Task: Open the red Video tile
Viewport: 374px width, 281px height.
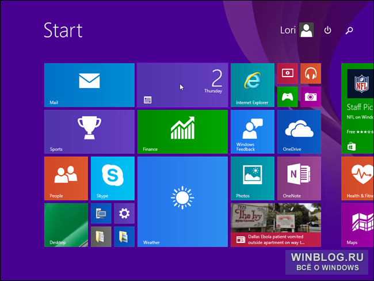Action: click(x=288, y=73)
